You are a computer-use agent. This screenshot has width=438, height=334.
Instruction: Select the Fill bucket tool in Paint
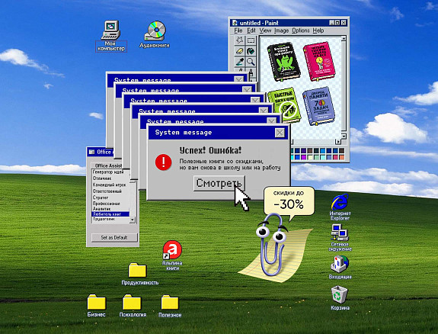pos(251,51)
